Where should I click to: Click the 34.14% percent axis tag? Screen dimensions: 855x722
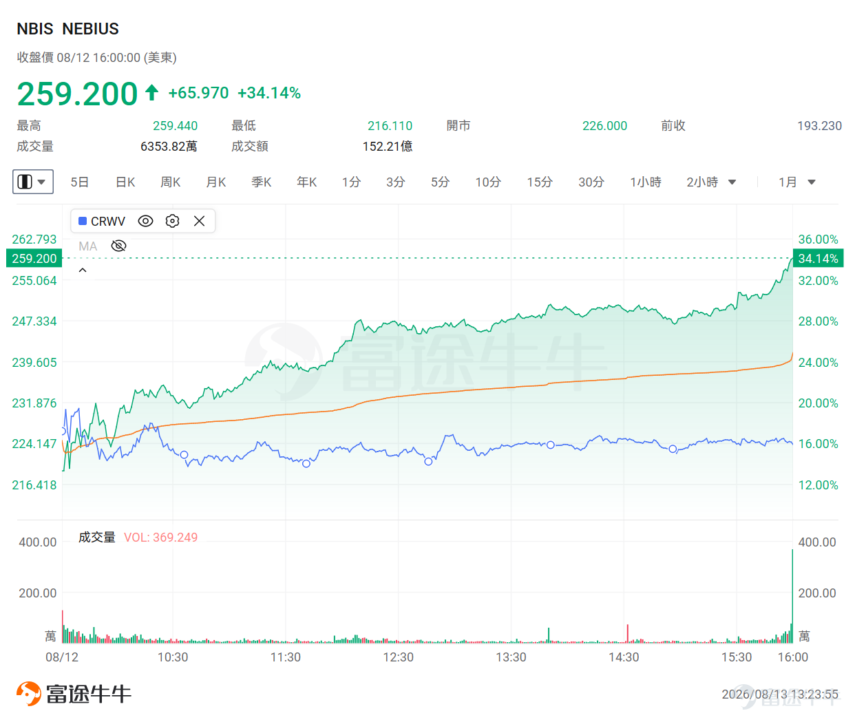pos(818,258)
